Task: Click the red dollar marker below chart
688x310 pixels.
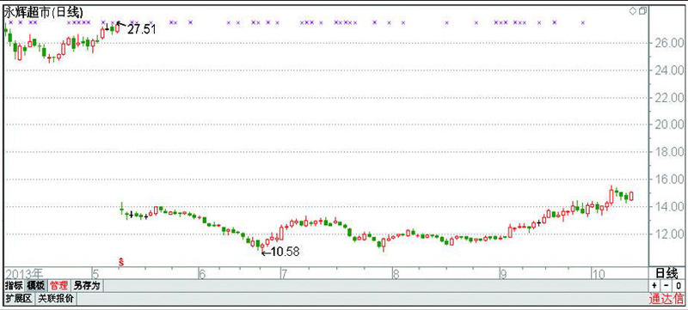Action: pyautogui.click(x=122, y=262)
